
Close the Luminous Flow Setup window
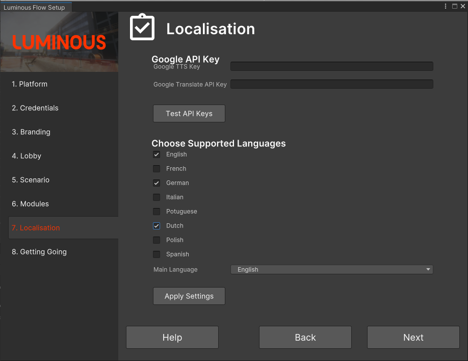coord(462,7)
